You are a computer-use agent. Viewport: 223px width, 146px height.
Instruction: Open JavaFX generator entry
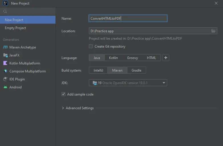pyautogui.click(x=28, y=55)
